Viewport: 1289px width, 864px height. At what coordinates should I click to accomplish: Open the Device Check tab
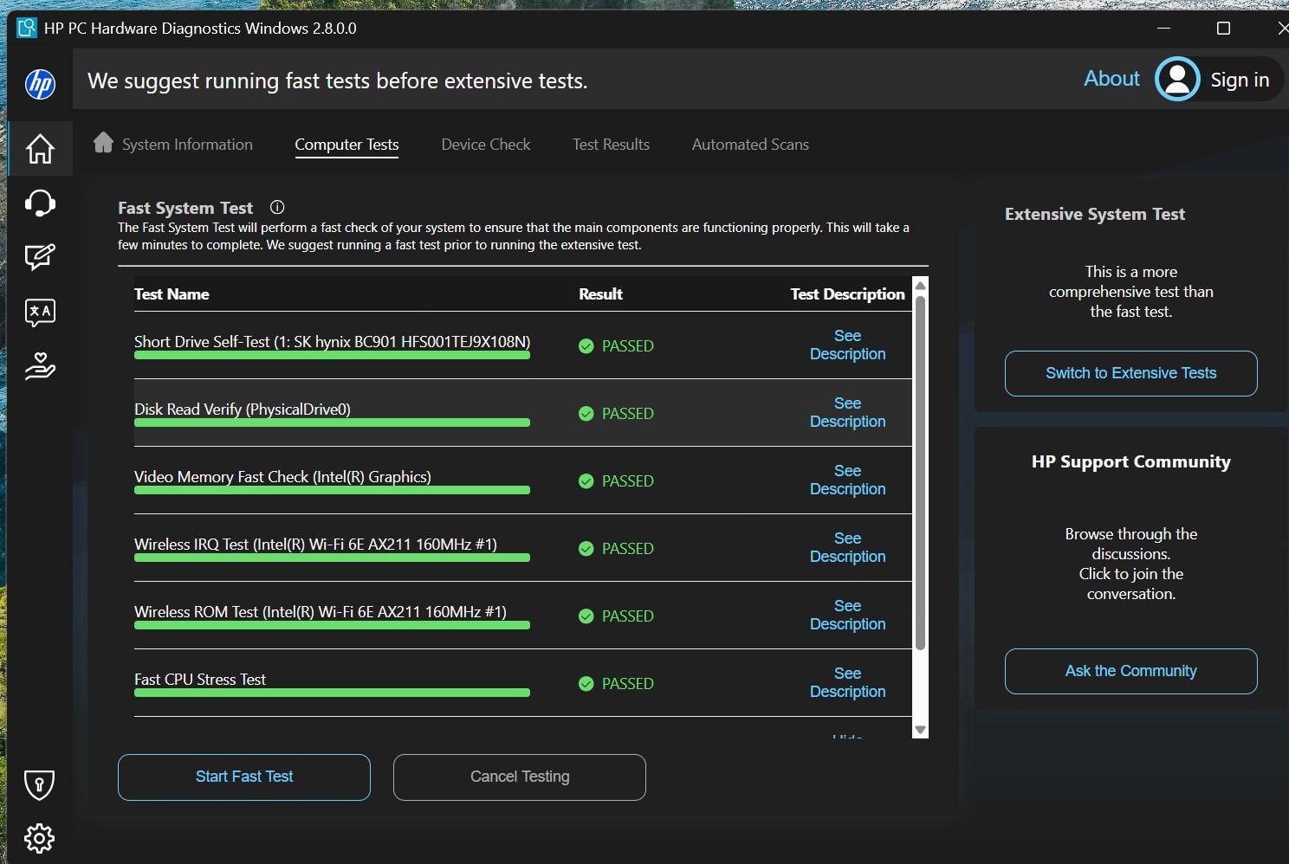pos(485,145)
